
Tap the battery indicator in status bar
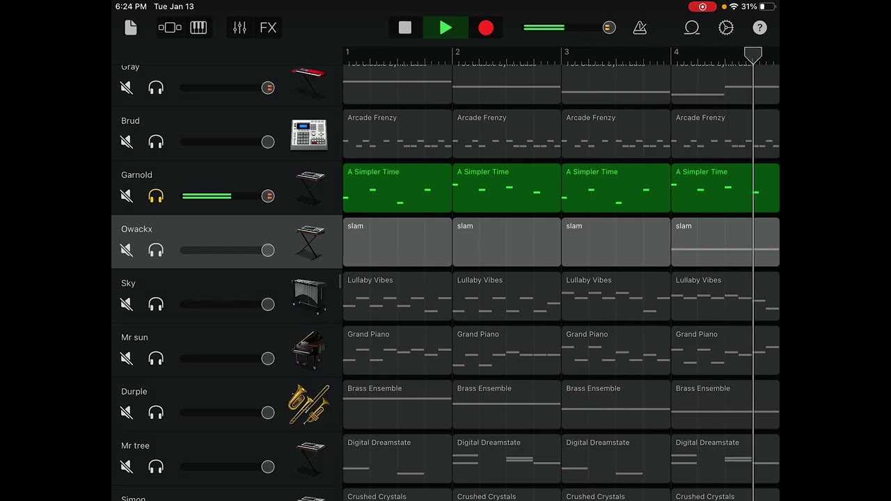(767, 6)
